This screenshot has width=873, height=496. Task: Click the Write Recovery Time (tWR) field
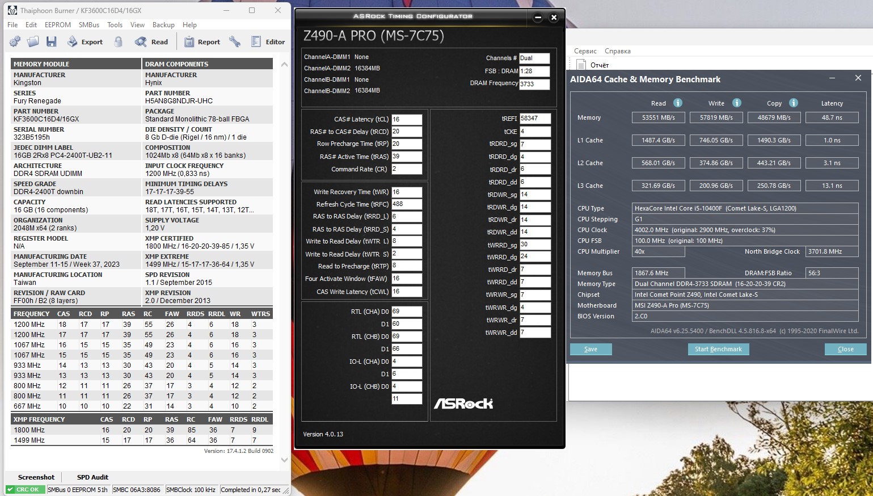[x=407, y=192]
